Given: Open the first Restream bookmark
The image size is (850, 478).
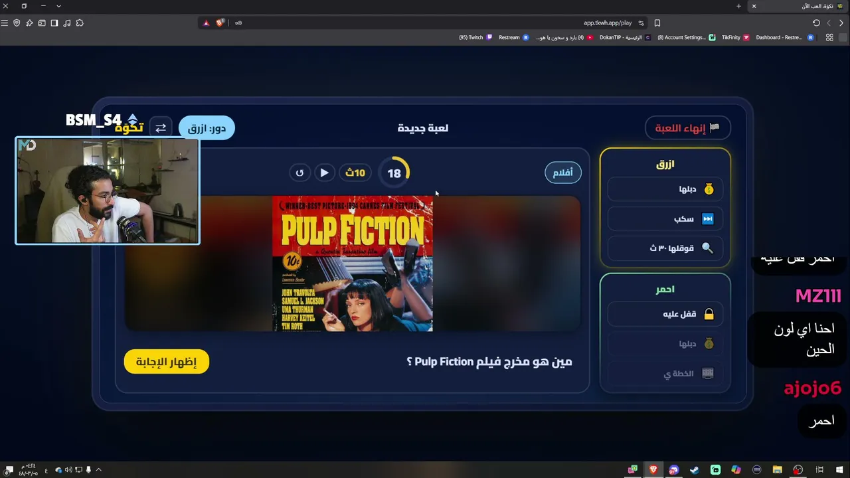Looking at the screenshot, I should point(514,37).
